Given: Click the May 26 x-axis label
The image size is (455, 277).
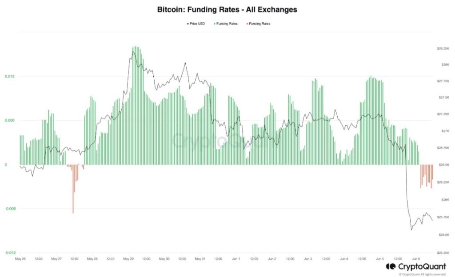Looking at the screenshot, I should click(20, 258).
